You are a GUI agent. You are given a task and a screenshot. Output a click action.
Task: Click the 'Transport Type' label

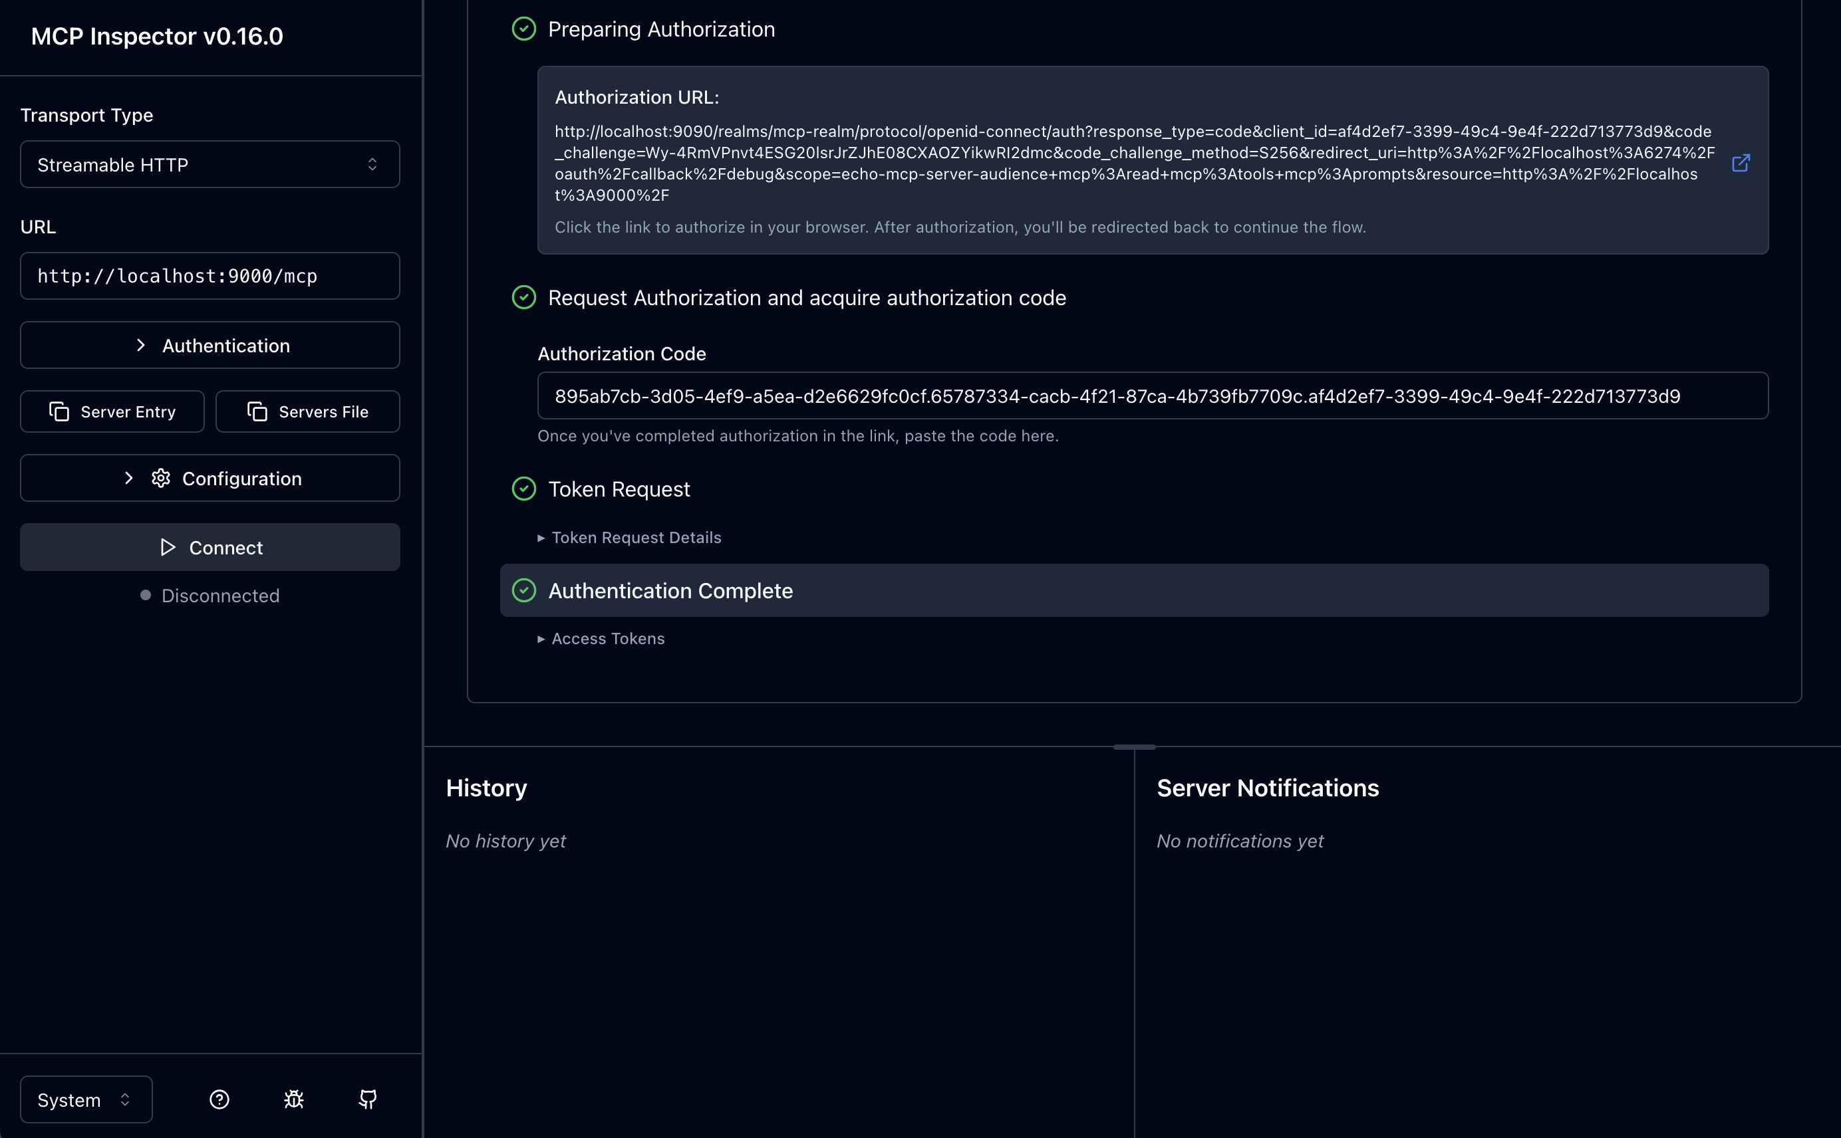[x=86, y=115]
